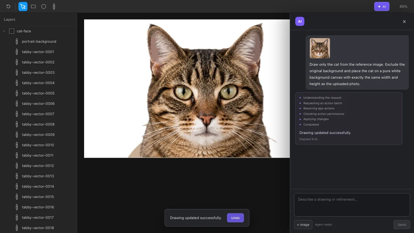Open the 45% zoom level control
414x233 pixels.
(403, 6)
